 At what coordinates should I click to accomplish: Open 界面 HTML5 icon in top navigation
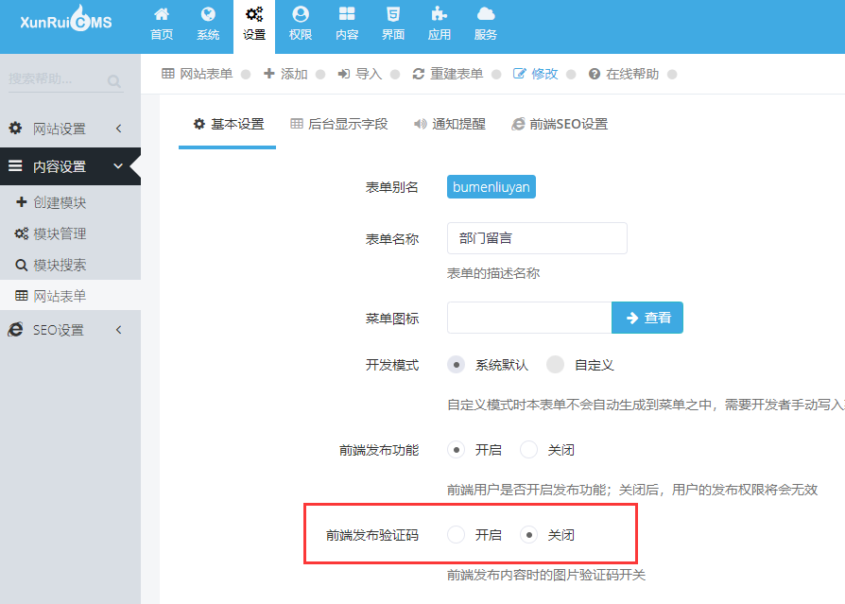point(393,14)
